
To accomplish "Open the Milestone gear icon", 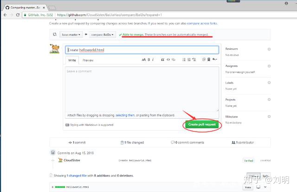I will pyautogui.click(x=269, y=116).
